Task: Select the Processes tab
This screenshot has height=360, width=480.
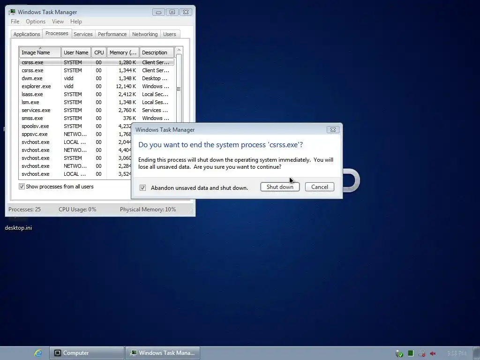Action: click(57, 33)
